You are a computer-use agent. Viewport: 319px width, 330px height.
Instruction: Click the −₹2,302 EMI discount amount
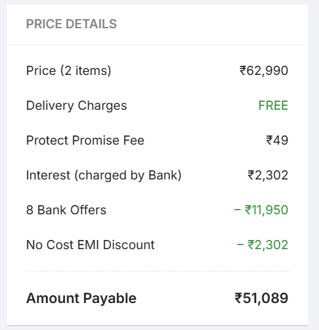(263, 245)
